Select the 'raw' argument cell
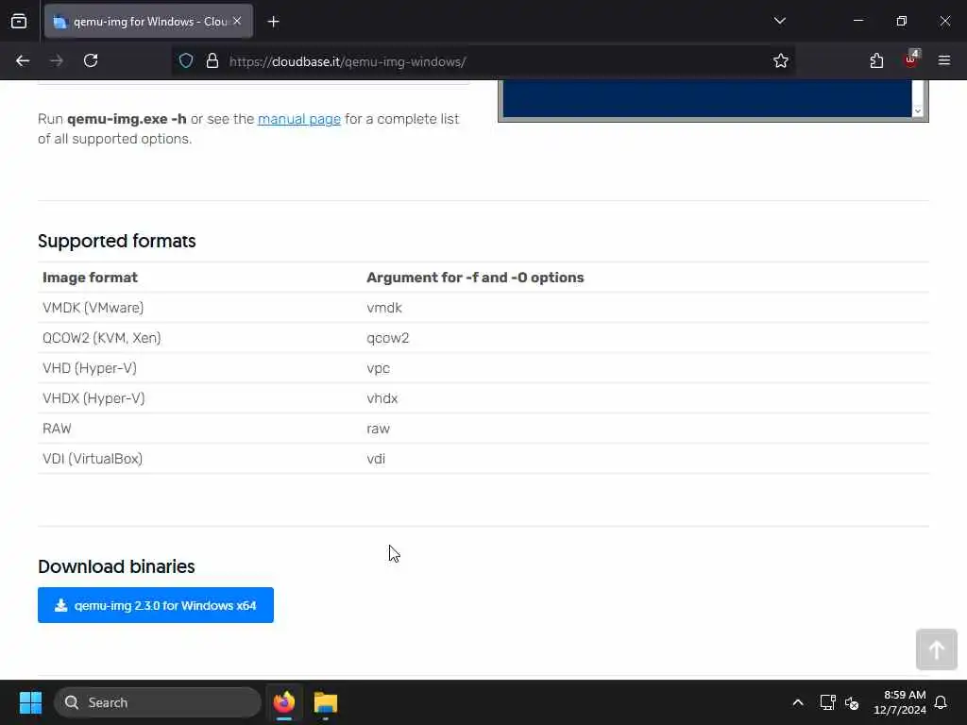Viewport: 967px width, 725px height. [378, 429]
